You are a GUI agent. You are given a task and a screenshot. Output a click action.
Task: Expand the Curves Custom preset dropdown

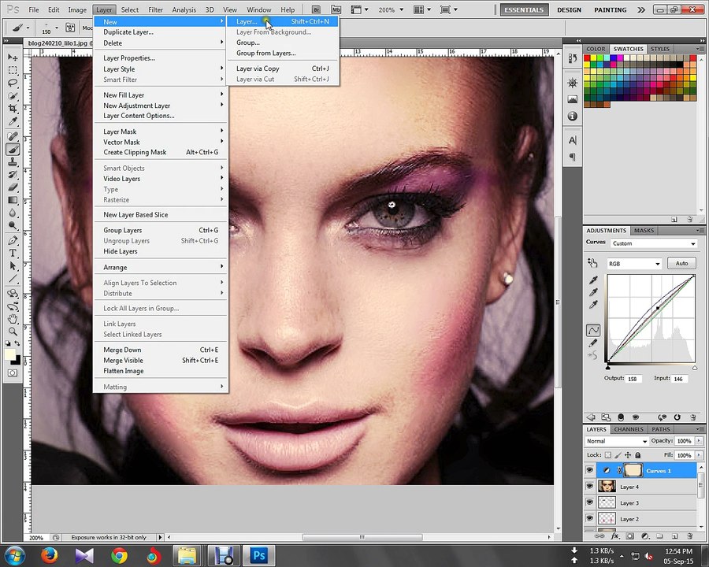(653, 243)
